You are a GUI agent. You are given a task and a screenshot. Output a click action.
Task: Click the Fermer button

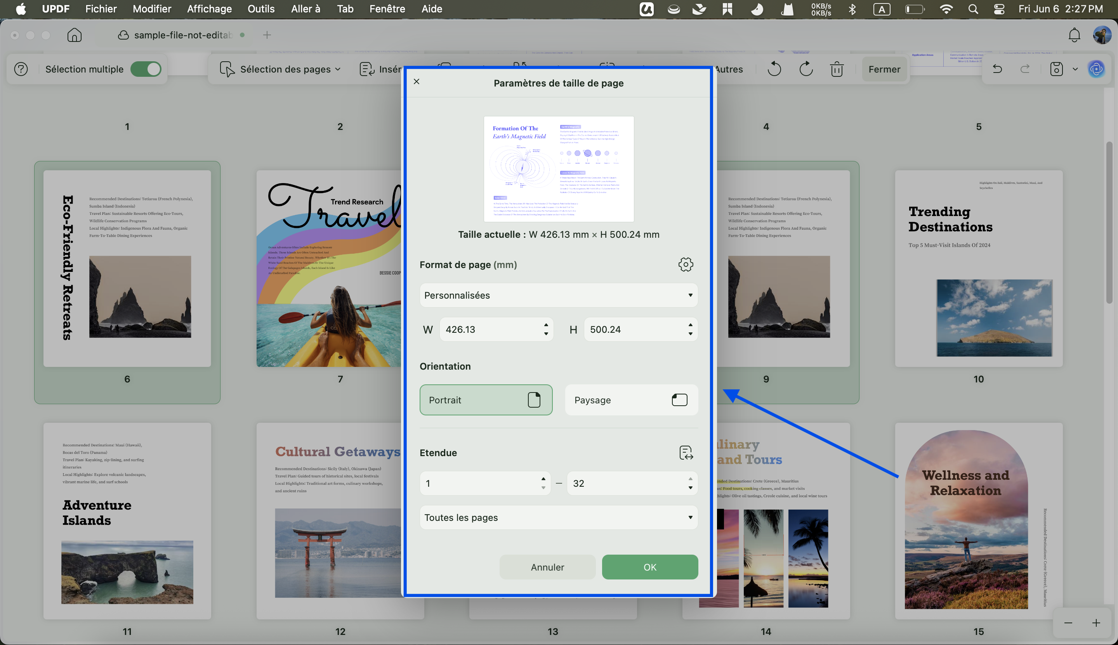[884, 69]
